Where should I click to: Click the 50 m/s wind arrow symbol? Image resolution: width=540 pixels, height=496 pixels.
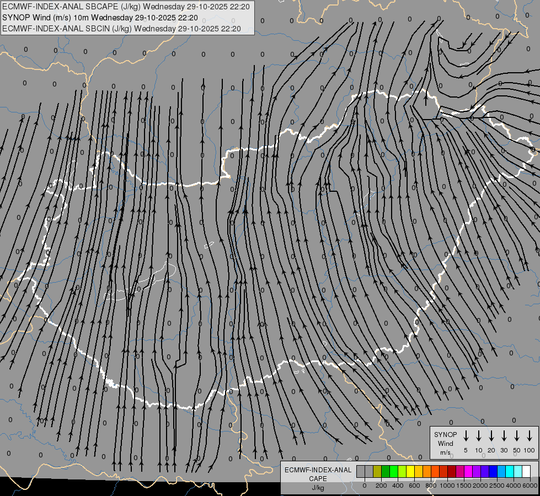tap(517, 436)
